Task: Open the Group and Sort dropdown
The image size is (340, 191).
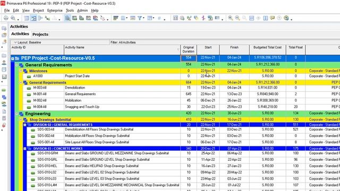Action: pos(150,18)
